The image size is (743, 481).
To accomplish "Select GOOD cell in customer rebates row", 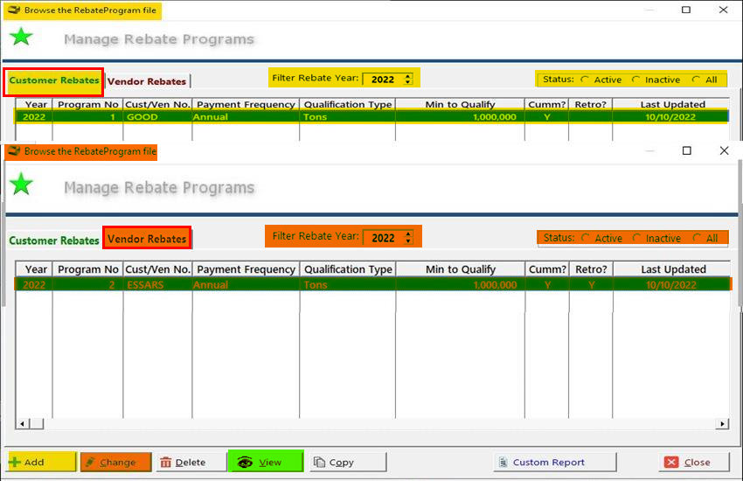I will (142, 116).
